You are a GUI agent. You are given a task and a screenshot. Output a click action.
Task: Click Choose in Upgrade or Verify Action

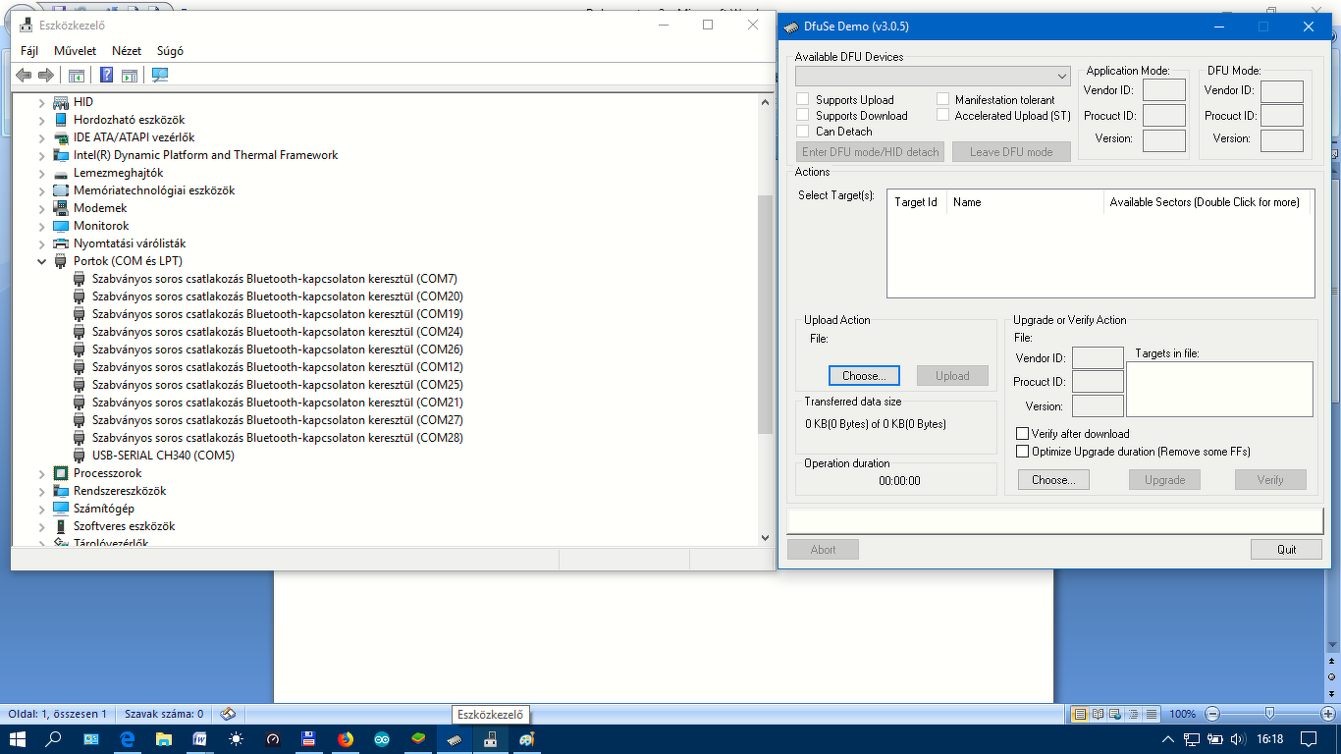click(x=1054, y=480)
